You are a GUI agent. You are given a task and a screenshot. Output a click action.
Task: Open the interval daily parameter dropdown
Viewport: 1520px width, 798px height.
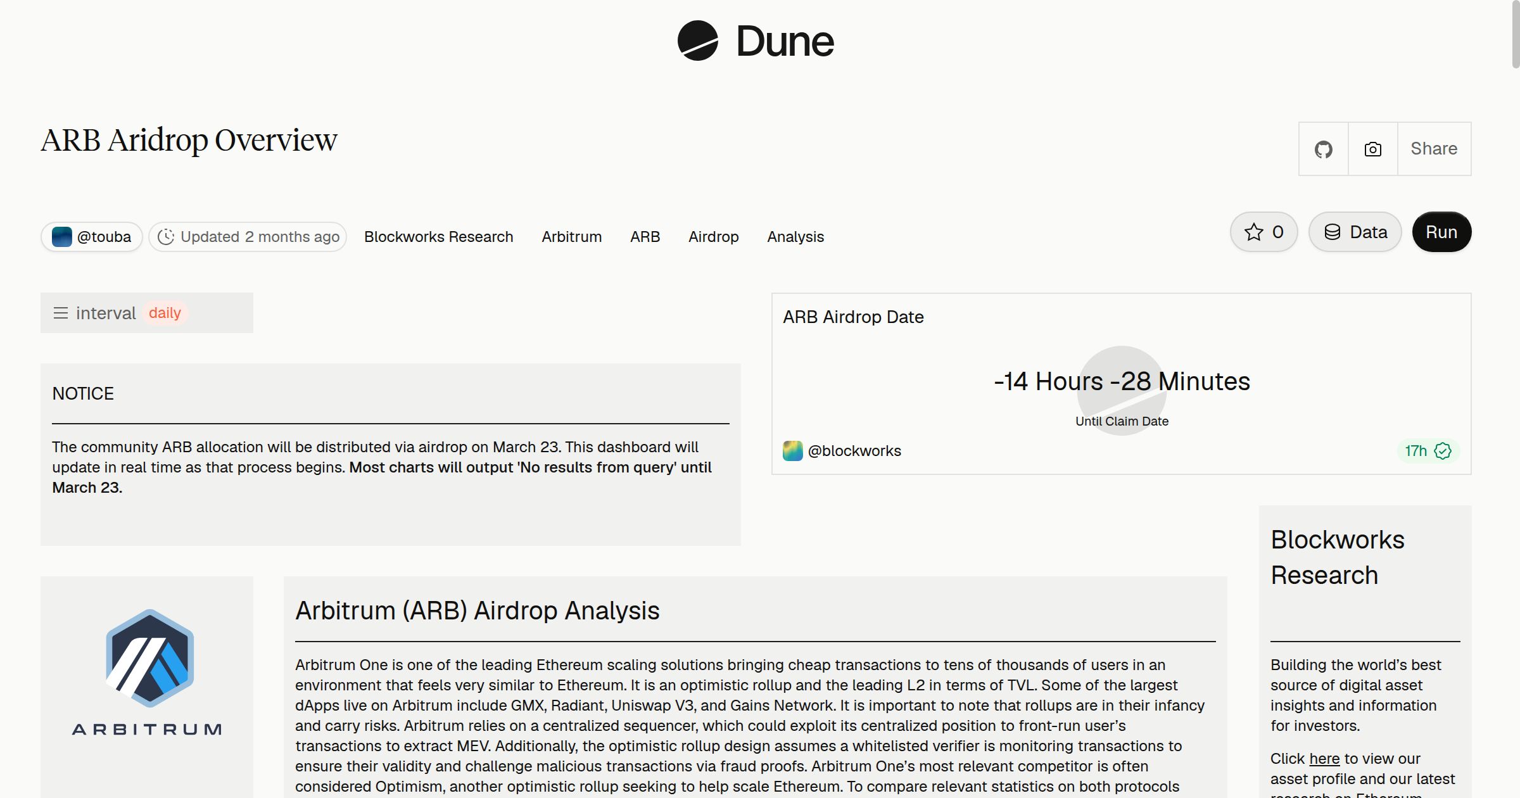(147, 313)
